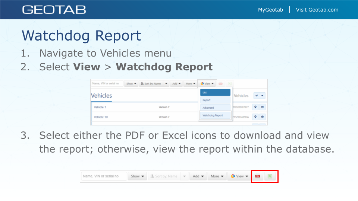Open the View dropdown in the lower toolbar
Viewport: 358px width, 201px height.
tap(239, 176)
